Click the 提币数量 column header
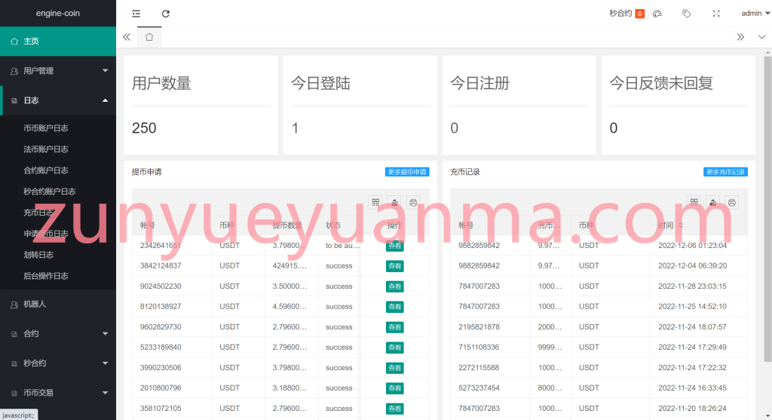 [287, 225]
